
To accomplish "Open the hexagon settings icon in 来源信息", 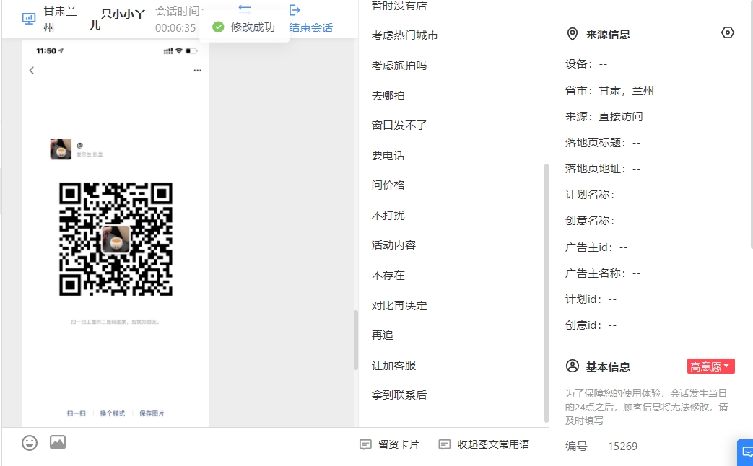I will pyautogui.click(x=728, y=32).
